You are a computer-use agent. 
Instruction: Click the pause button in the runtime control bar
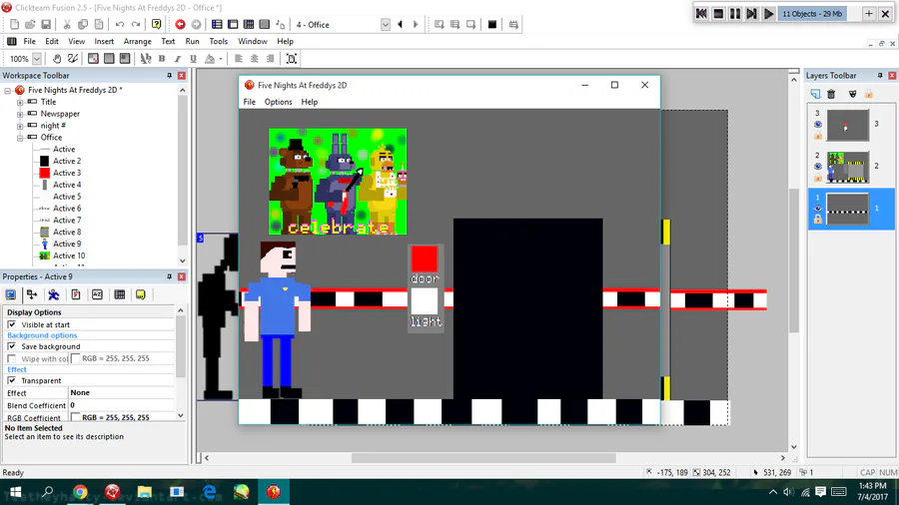click(x=734, y=14)
